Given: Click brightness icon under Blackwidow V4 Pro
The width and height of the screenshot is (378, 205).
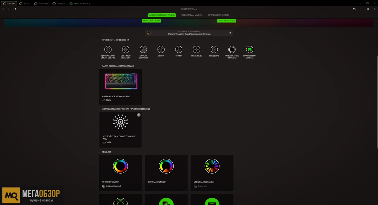Looking at the screenshot, I should 104,100.
